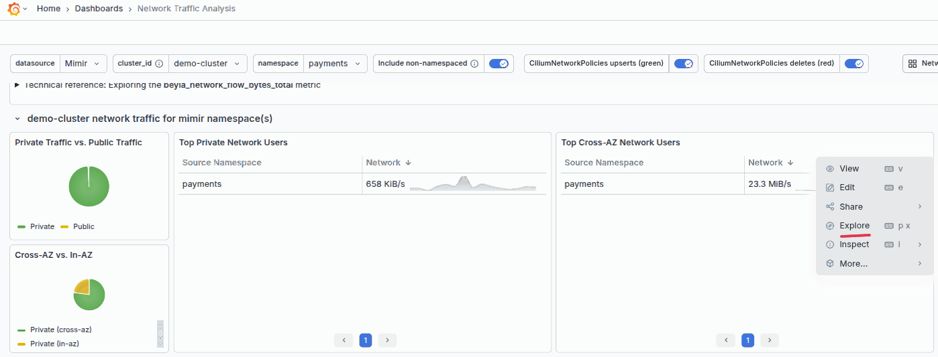Open More... submenu in panel menu
938x357 pixels.
pos(874,264)
